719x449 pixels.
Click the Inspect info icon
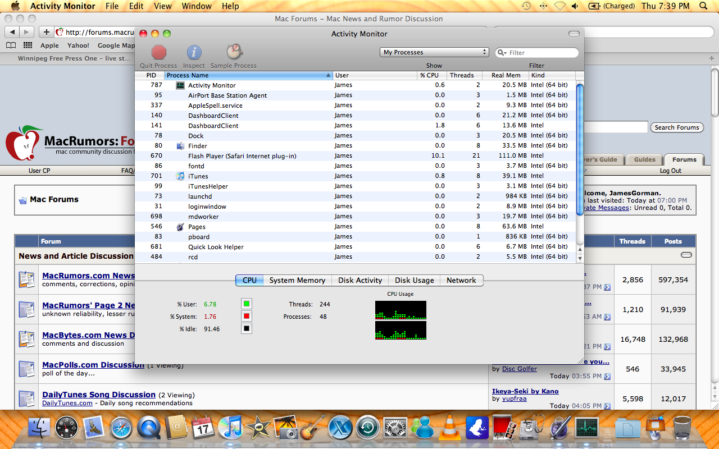194,52
